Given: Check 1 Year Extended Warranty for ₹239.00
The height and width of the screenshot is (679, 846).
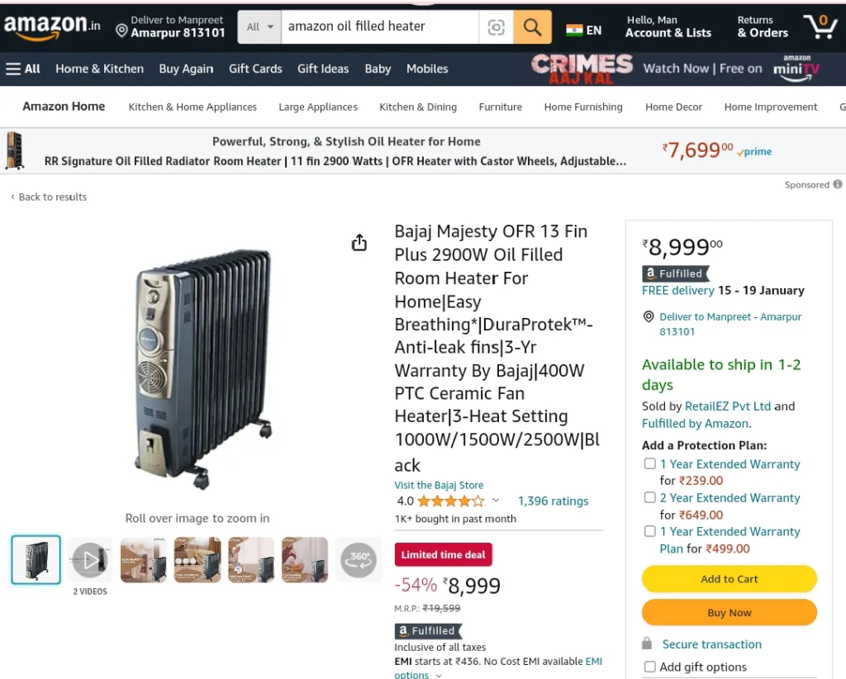Looking at the screenshot, I should (650, 463).
